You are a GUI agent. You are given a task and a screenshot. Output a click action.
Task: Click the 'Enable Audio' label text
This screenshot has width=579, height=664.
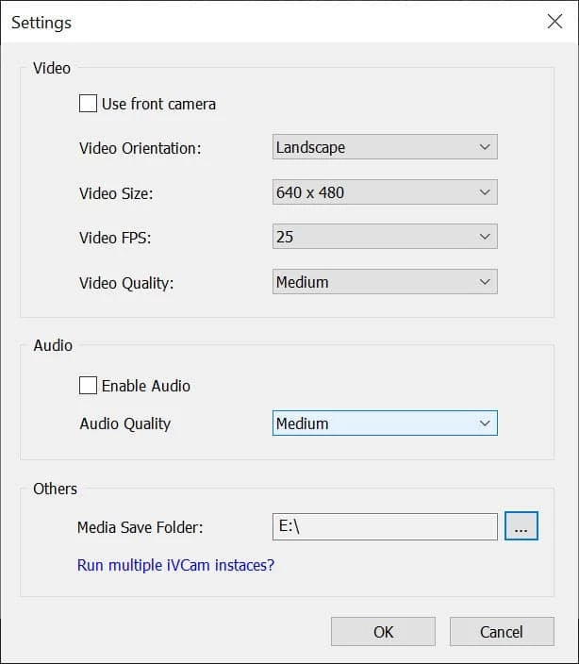(x=146, y=386)
